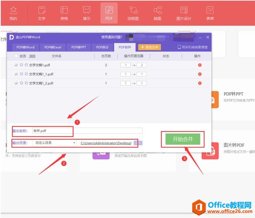Image resolution: width=255 pixels, height=218 pixels.
Task: Click the 用手机转换更便捷 link
Action: pyautogui.click(x=193, y=47)
